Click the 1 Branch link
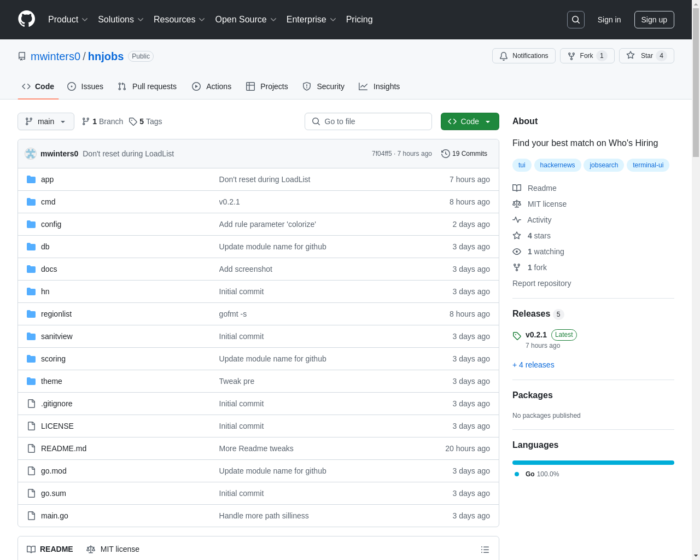 (102, 121)
